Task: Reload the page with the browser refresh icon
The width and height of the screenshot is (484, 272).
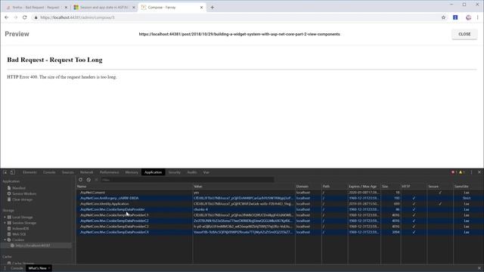Action: click(x=25, y=17)
